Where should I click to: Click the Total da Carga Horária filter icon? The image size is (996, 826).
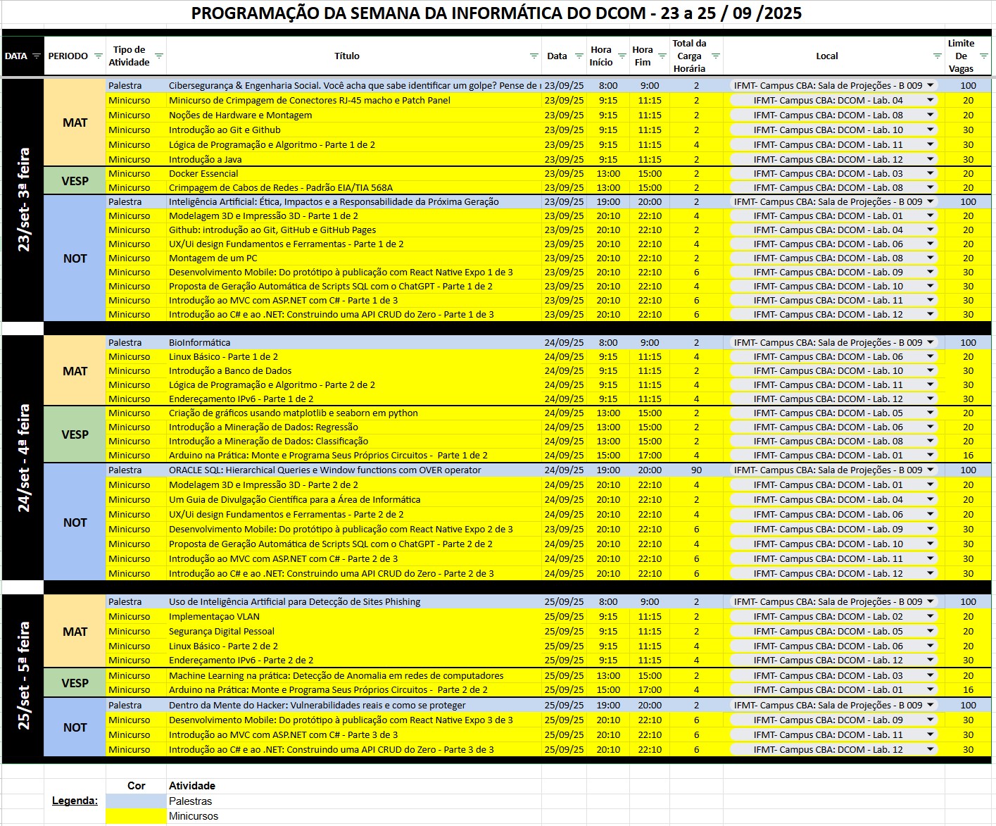pos(716,56)
